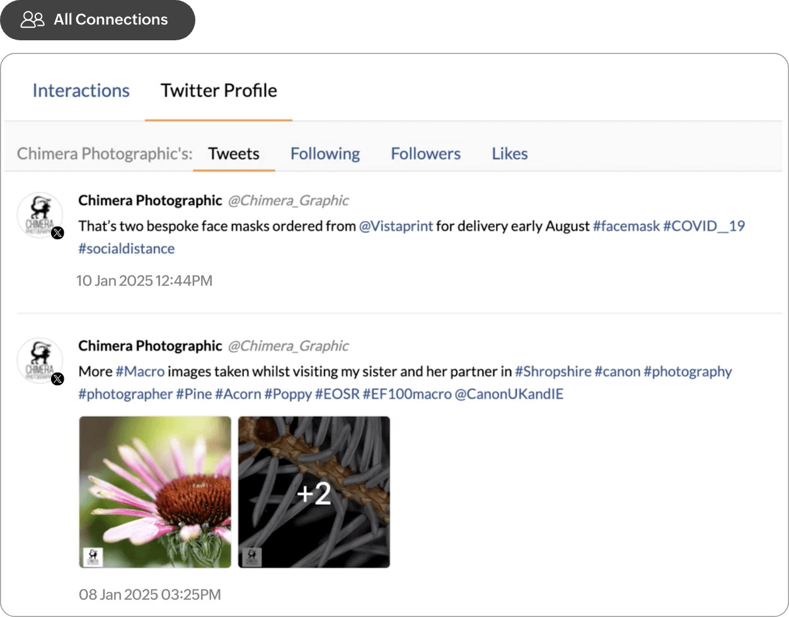
Task: Click the X badge on first avatar
Action: (57, 234)
